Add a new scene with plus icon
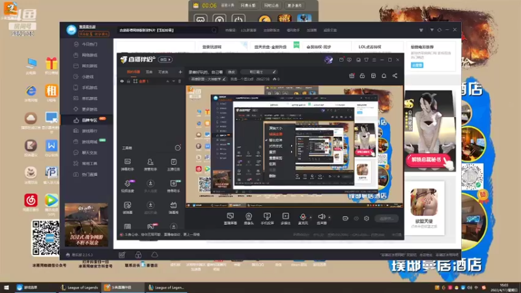The height and width of the screenshot is (293, 521). 180,72
